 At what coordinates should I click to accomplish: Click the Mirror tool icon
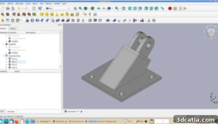pyautogui.click(x=37, y=20)
